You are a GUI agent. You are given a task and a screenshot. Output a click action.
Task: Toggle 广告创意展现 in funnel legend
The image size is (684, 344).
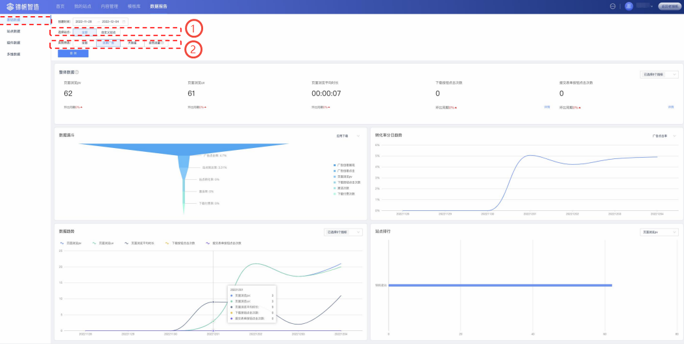pos(344,165)
